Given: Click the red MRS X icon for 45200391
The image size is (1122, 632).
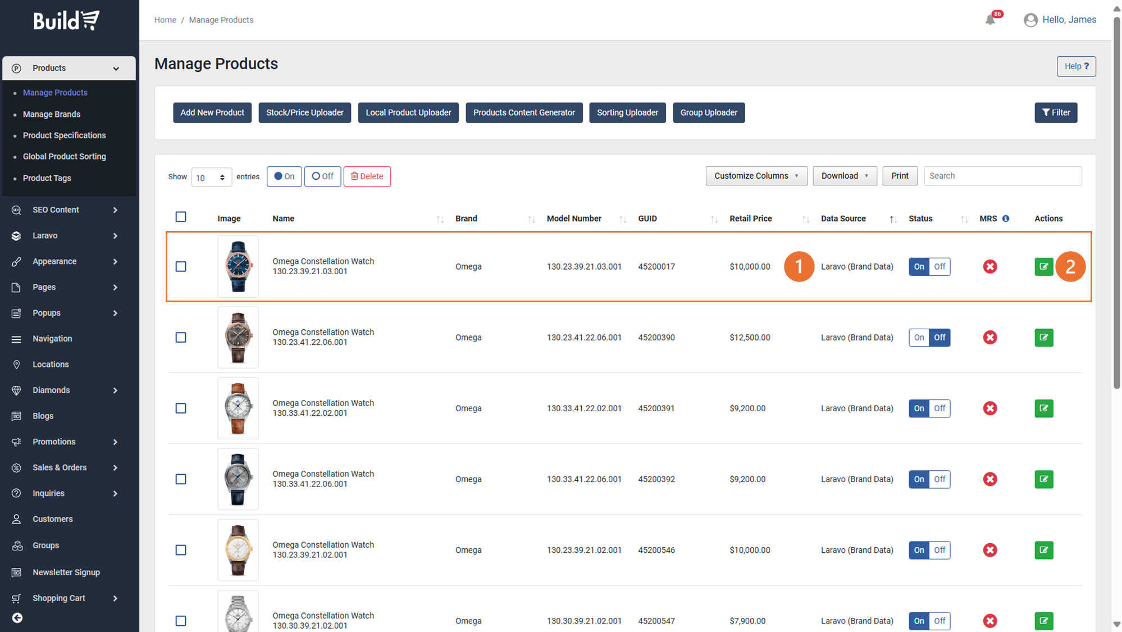Looking at the screenshot, I should coord(990,408).
